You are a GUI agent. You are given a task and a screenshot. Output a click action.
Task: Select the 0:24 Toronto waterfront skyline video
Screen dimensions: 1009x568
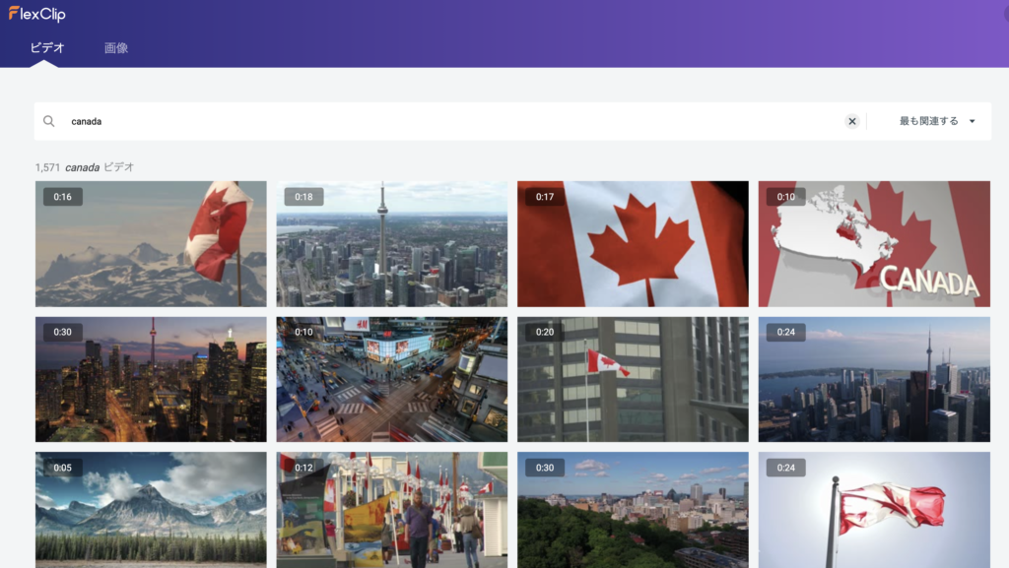pos(874,379)
